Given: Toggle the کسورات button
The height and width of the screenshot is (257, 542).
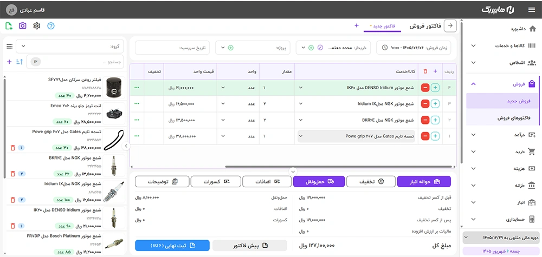Looking at the screenshot, I should 215,181.
